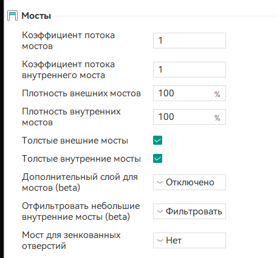The width and height of the screenshot is (277, 258).
Task: Click the Плотность внутренних мостов value field
Action: [x=190, y=117]
